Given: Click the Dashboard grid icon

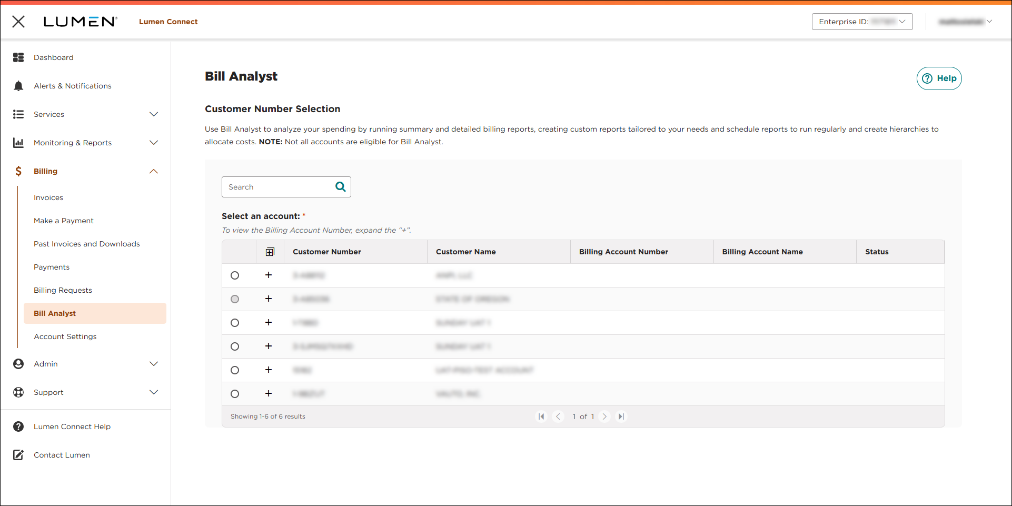Looking at the screenshot, I should [18, 57].
